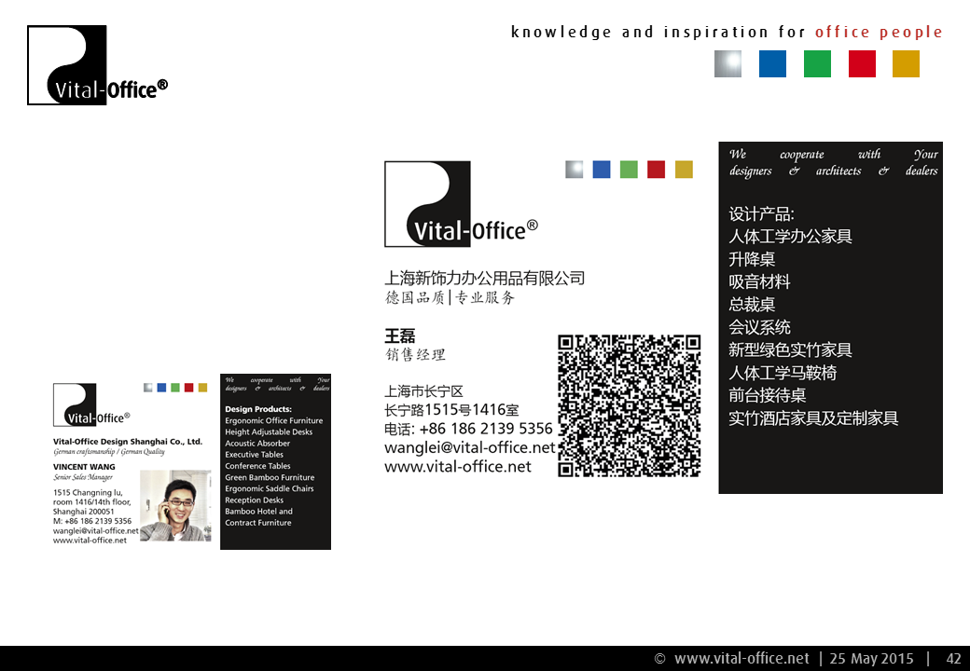The image size is (970, 671).
Task: Pick the green square on the Chinese business card
Action: click(x=629, y=170)
